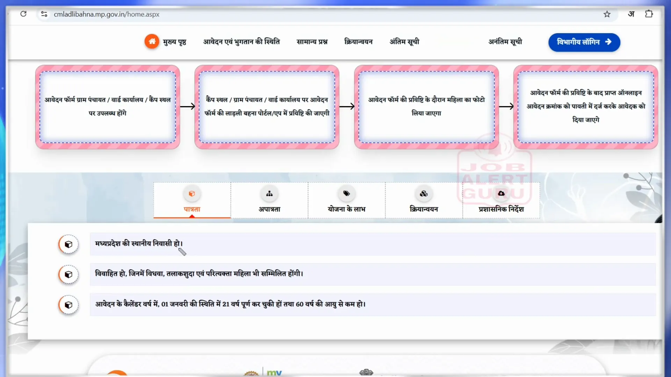Open the translate icon in the address bar
The image size is (671, 377).
click(631, 14)
